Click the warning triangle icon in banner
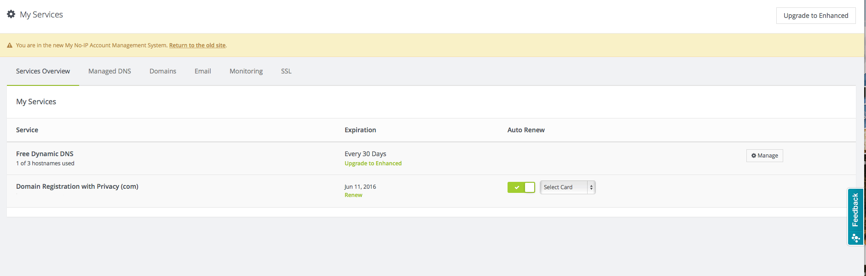The height and width of the screenshot is (276, 866). tap(10, 45)
